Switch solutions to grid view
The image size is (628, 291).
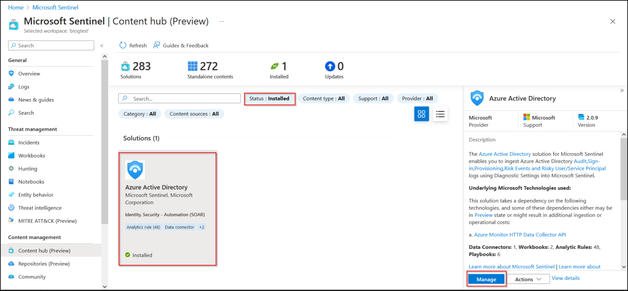[x=422, y=114]
